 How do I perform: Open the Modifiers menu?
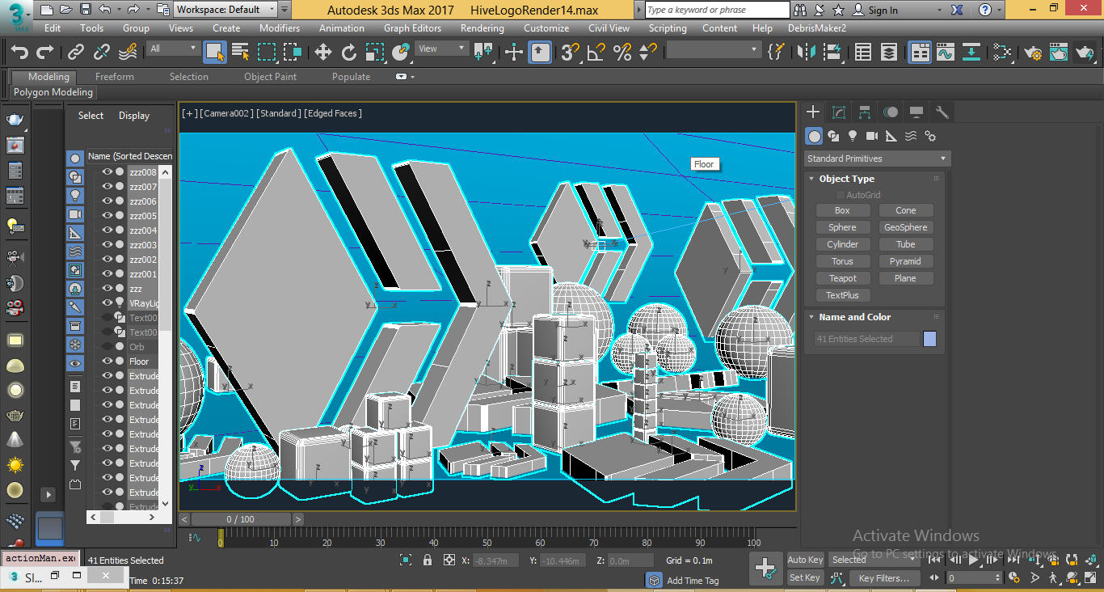click(280, 28)
